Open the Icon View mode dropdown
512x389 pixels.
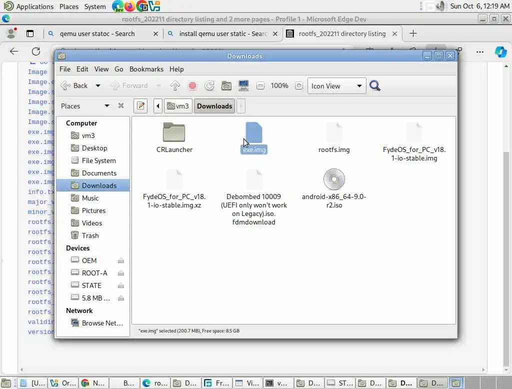pos(336,86)
